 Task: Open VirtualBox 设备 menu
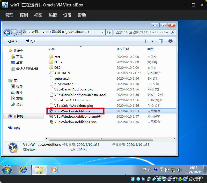[67, 15]
